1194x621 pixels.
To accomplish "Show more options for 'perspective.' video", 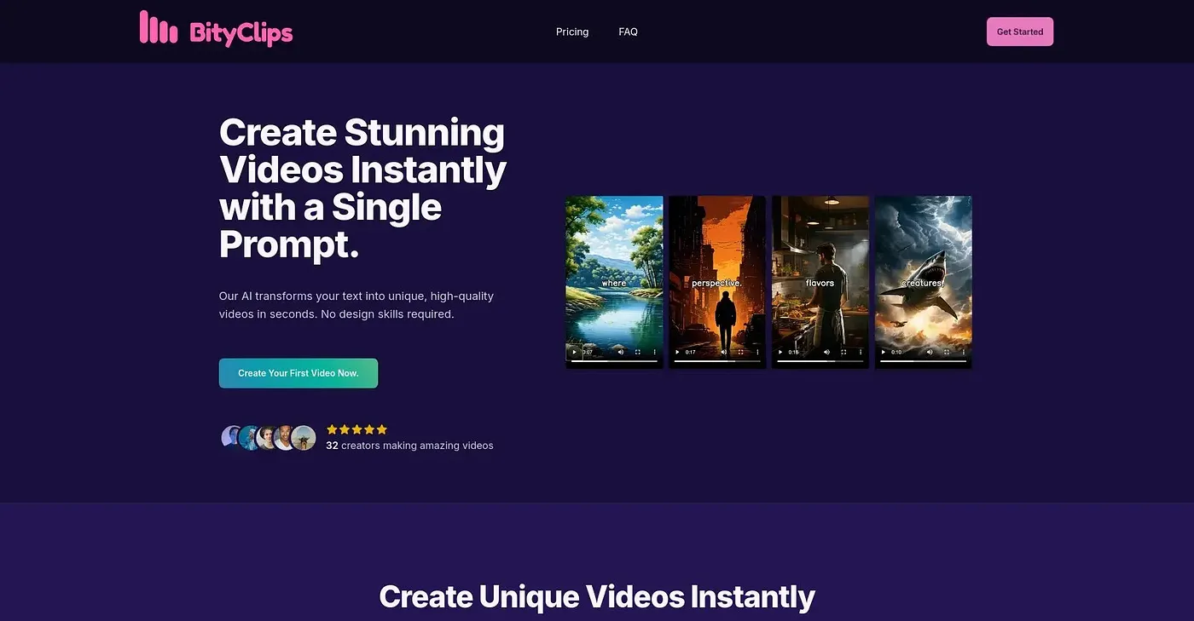I will [757, 352].
